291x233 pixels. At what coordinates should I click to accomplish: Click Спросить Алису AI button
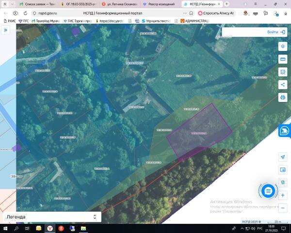[x=216, y=13]
